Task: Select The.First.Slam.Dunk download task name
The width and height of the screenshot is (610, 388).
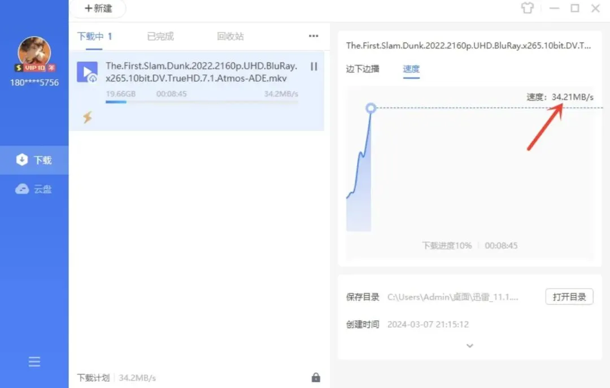Action: [x=202, y=72]
